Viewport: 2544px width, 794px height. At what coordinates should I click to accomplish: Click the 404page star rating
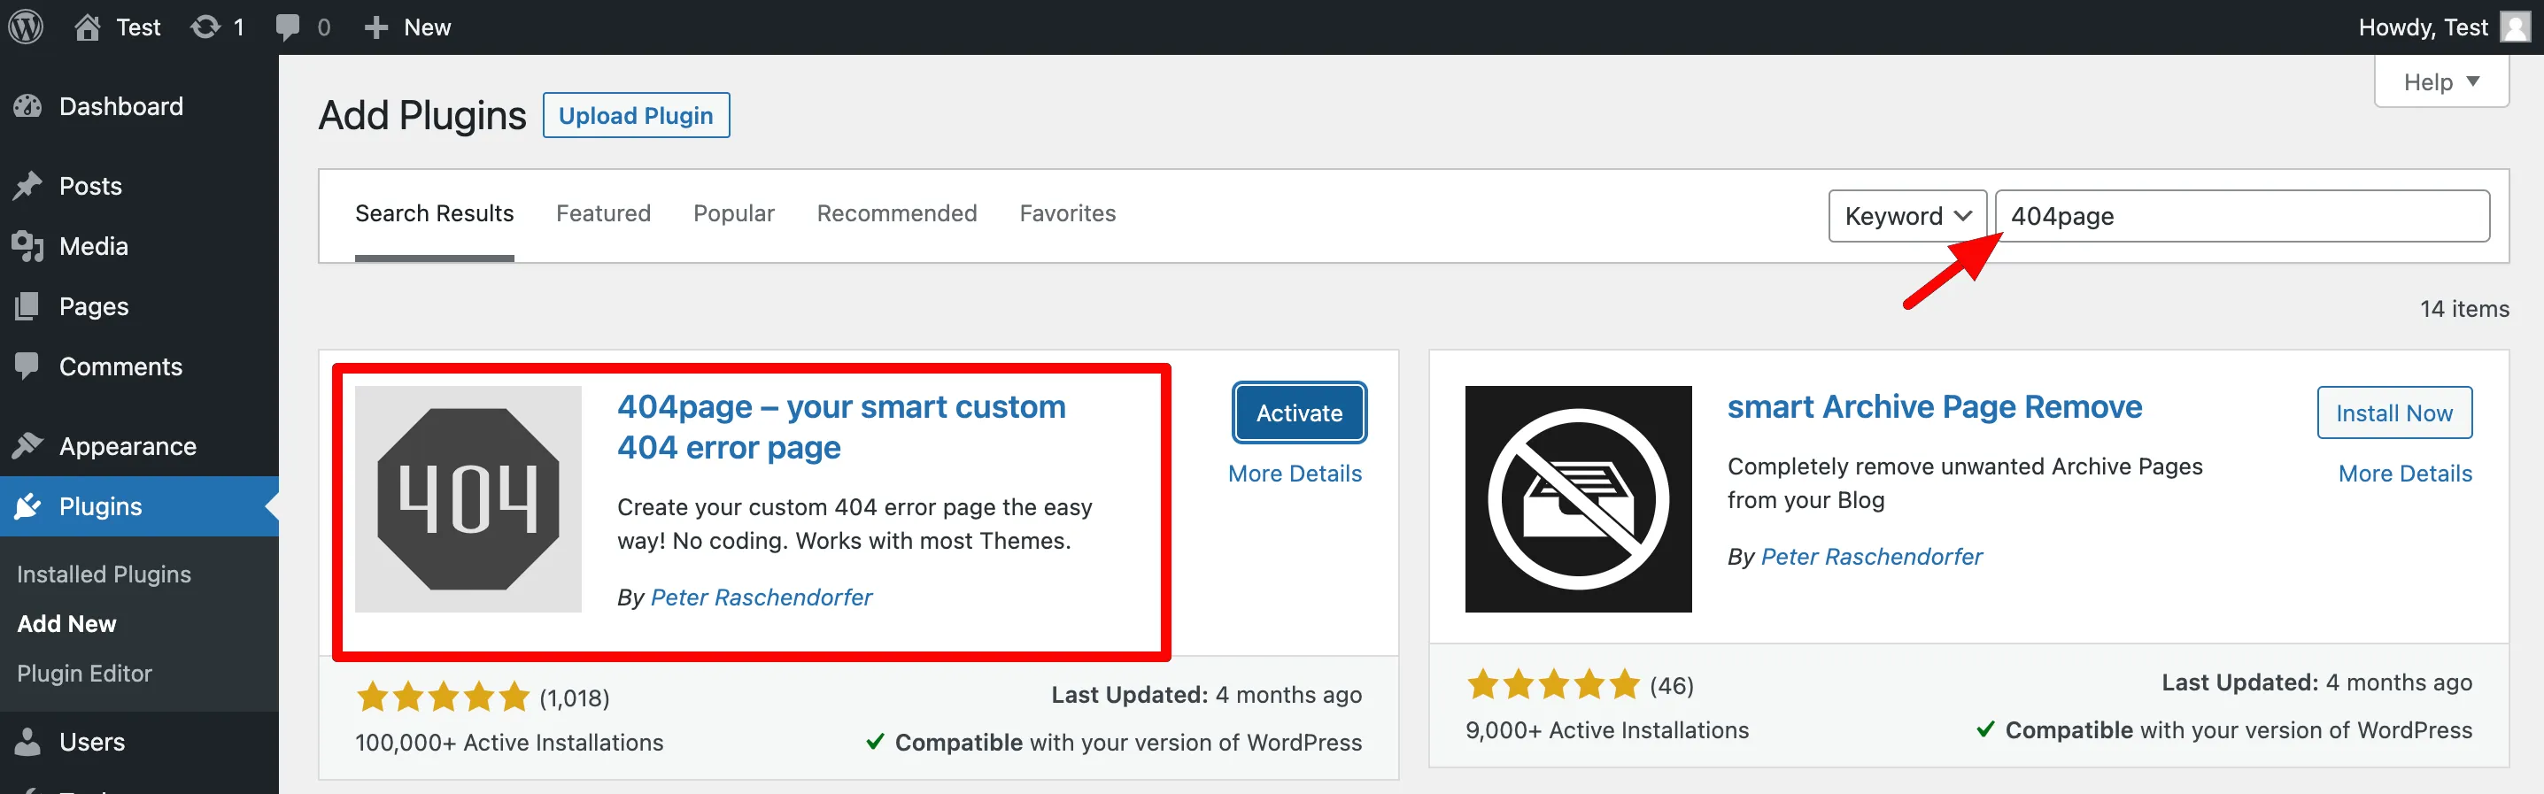coord(444,698)
